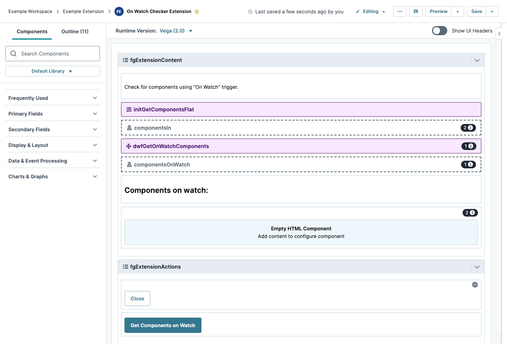Open the more options ellipsis menu
The height and width of the screenshot is (344, 507).
pyautogui.click(x=399, y=11)
